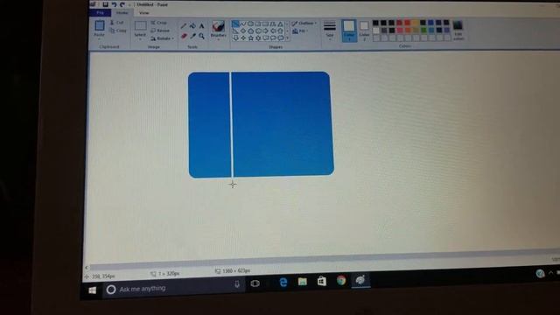Screen dimensions: 560x315
Task: Click the Brushes tool icon
Action: pyautogui.click(x=218, y=26)
